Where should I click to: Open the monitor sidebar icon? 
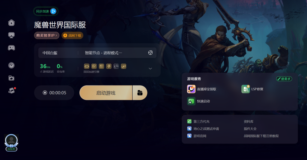11,35
